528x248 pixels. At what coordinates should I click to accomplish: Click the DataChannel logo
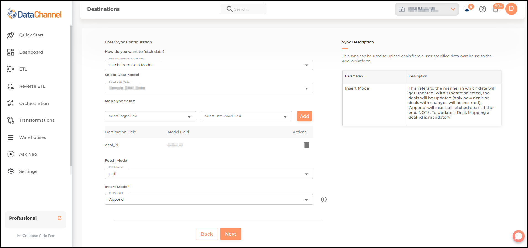[x=34, y=14]
